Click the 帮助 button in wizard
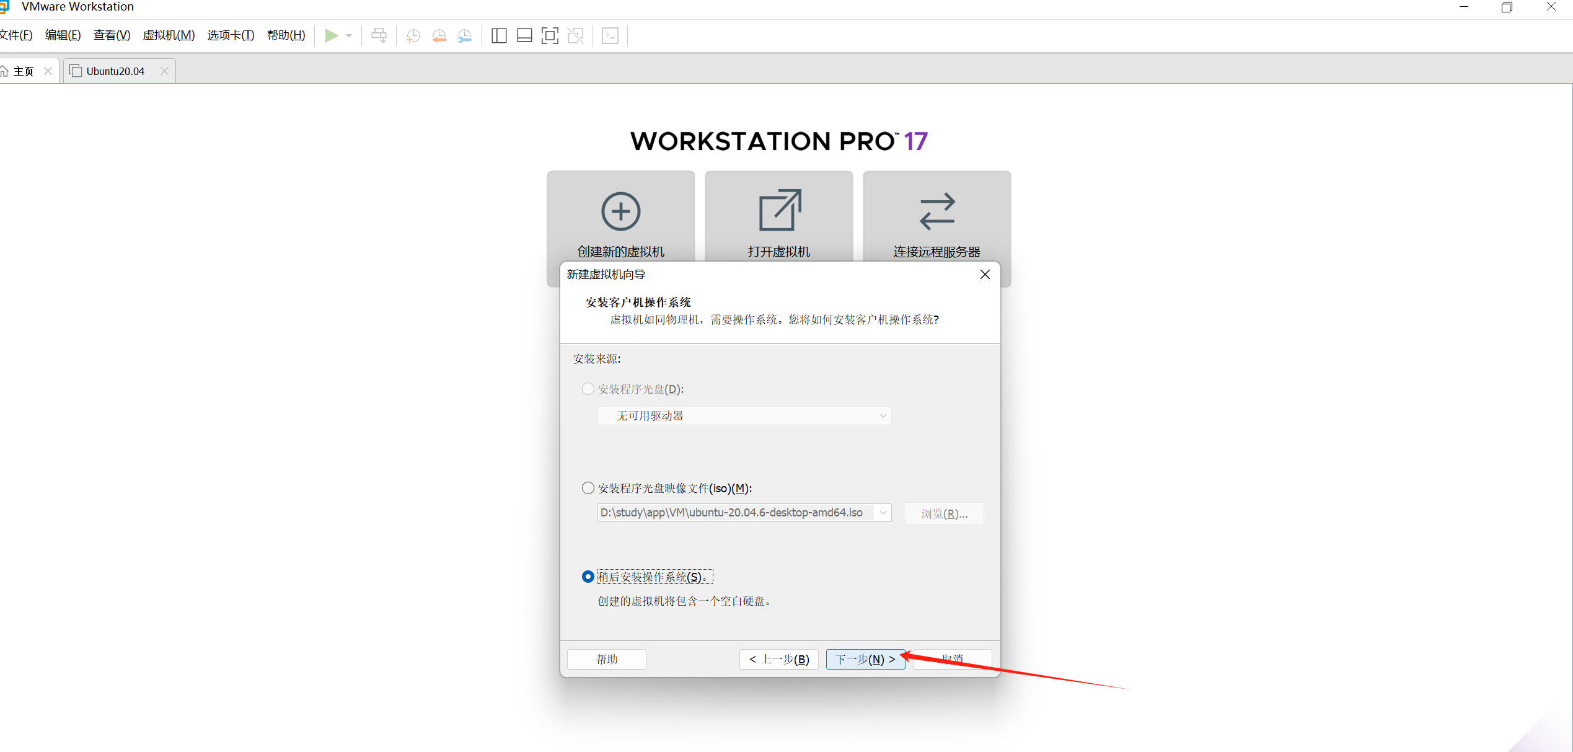The width and height of the screenshot is (1573, 752). coord(607,659)
